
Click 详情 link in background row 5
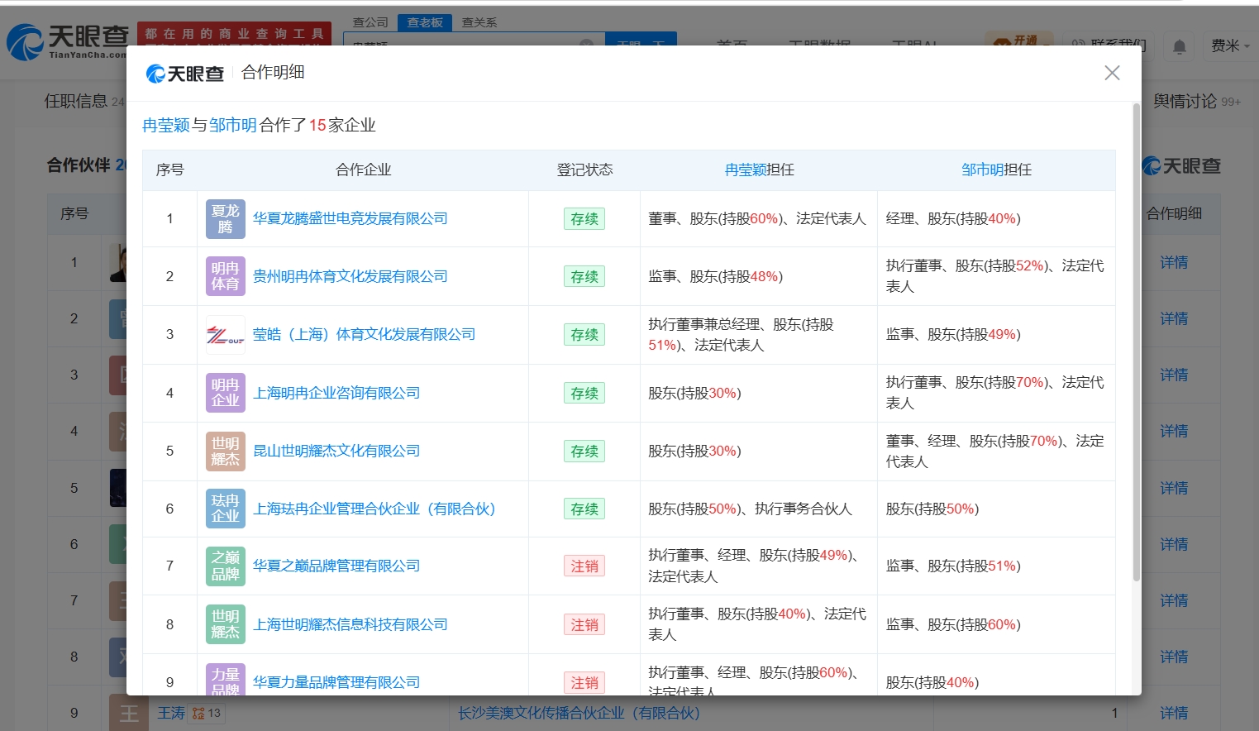(1174, 488)
